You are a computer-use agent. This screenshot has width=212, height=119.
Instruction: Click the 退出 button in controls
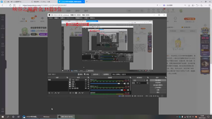point(158,92)
